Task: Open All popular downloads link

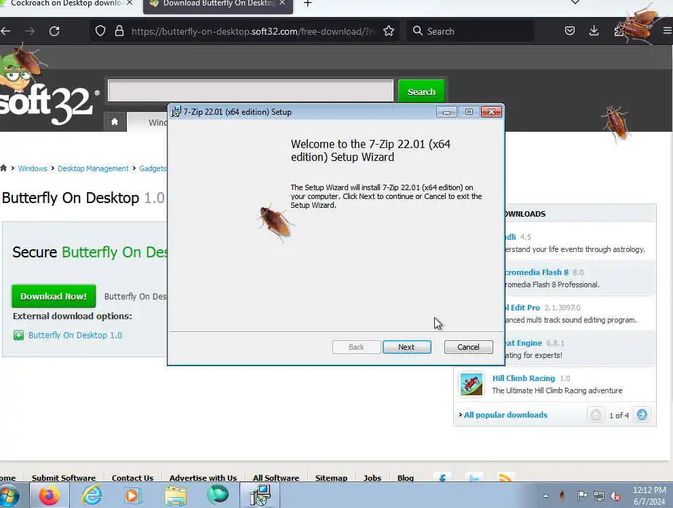Action: pyautogui.click(x=505, y=415)
